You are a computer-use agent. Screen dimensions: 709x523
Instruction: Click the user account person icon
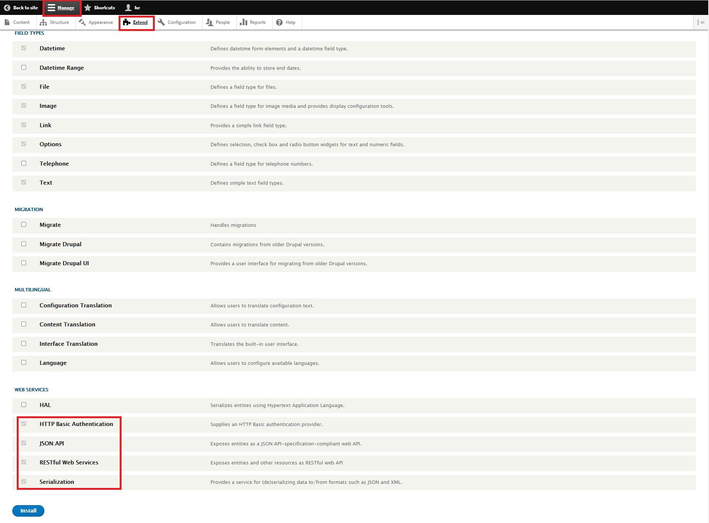tap(128, 8)
